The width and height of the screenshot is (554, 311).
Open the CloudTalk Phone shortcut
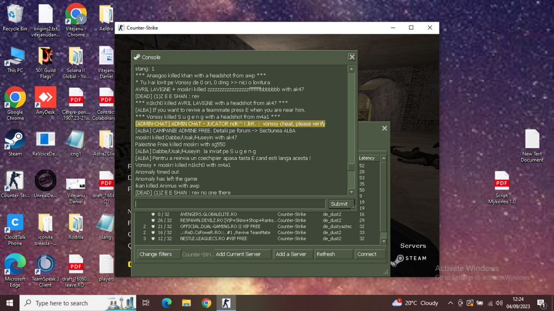click(x=15, y=224)
